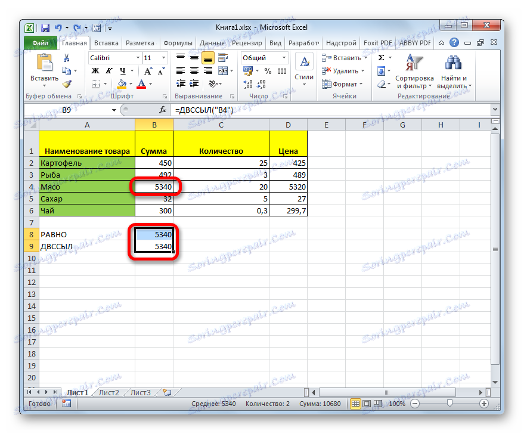
Task: Center text horizontally
Action: (194, 71)
